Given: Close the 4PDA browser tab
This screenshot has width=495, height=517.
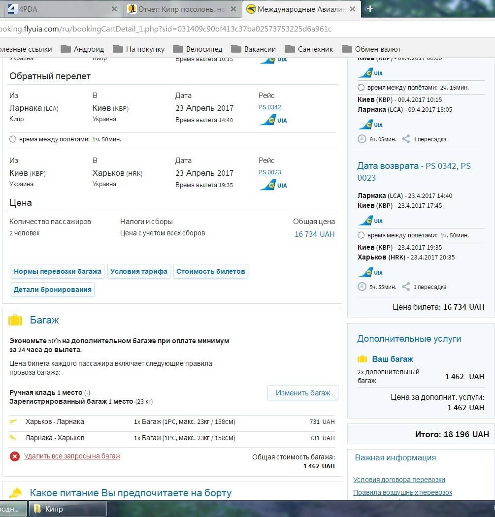Looking at the screenshot, I should coord(114,9).
